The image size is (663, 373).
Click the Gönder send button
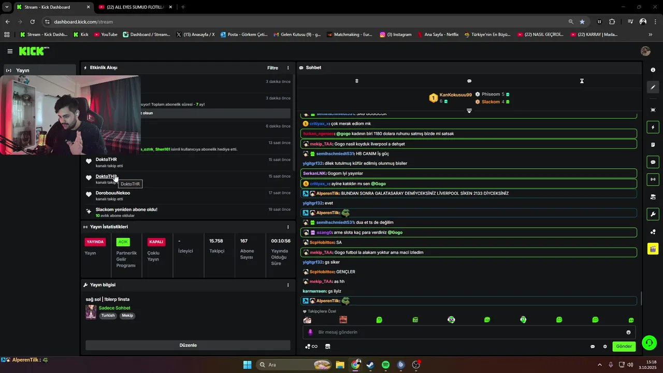point(624,347)
